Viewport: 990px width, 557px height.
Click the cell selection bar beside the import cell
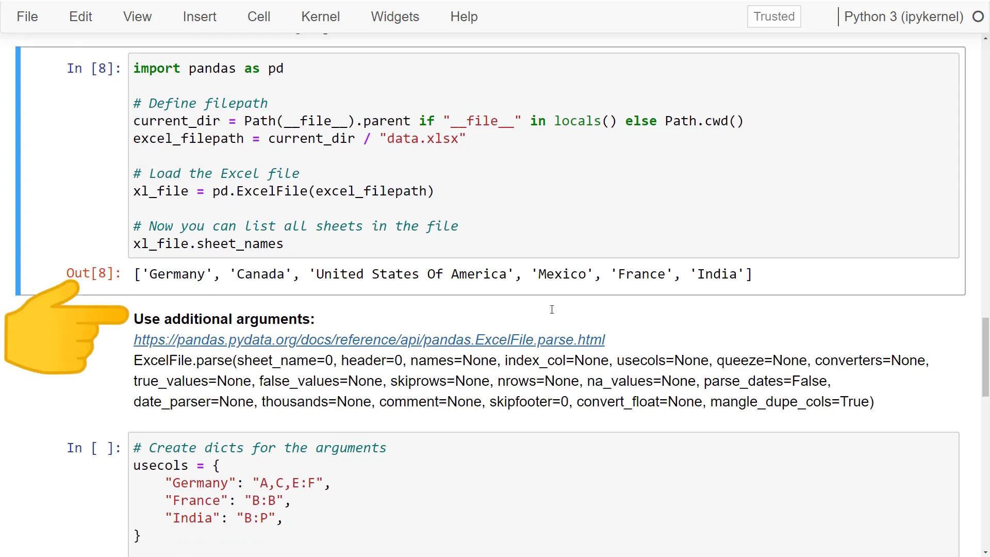pos(18,170)
